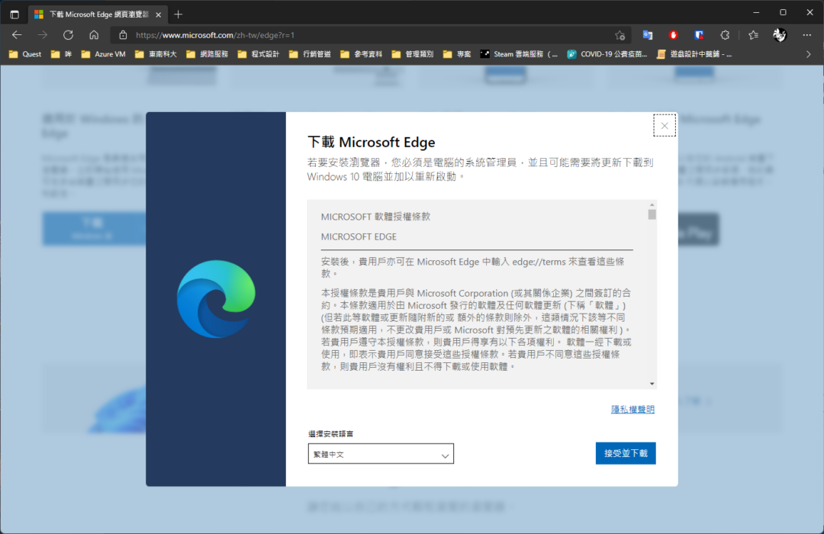
Task: Reload the current page
Action: (x=69, y=35)
